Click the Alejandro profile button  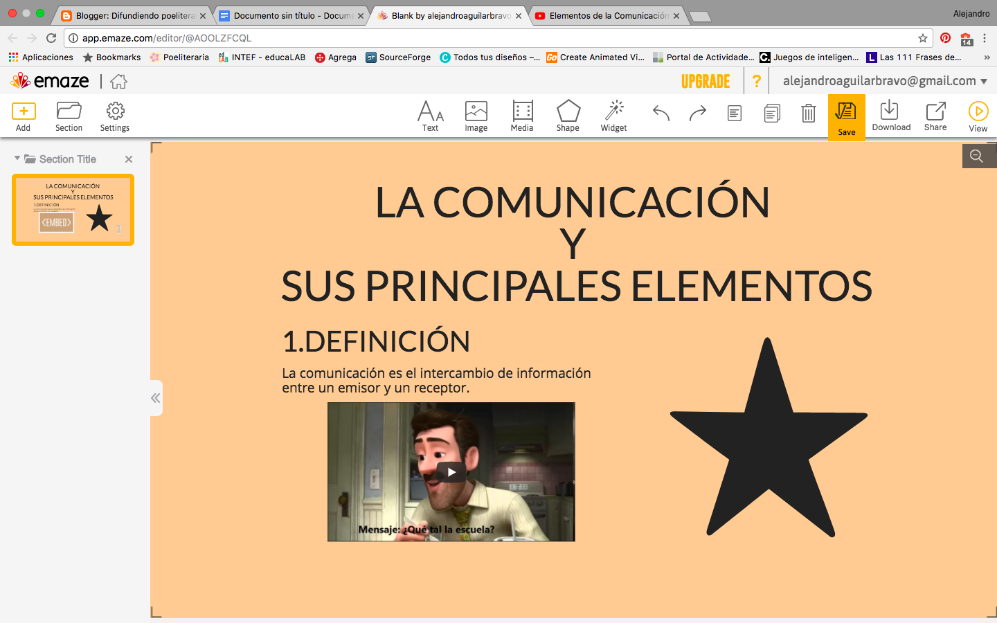point(971,13)
